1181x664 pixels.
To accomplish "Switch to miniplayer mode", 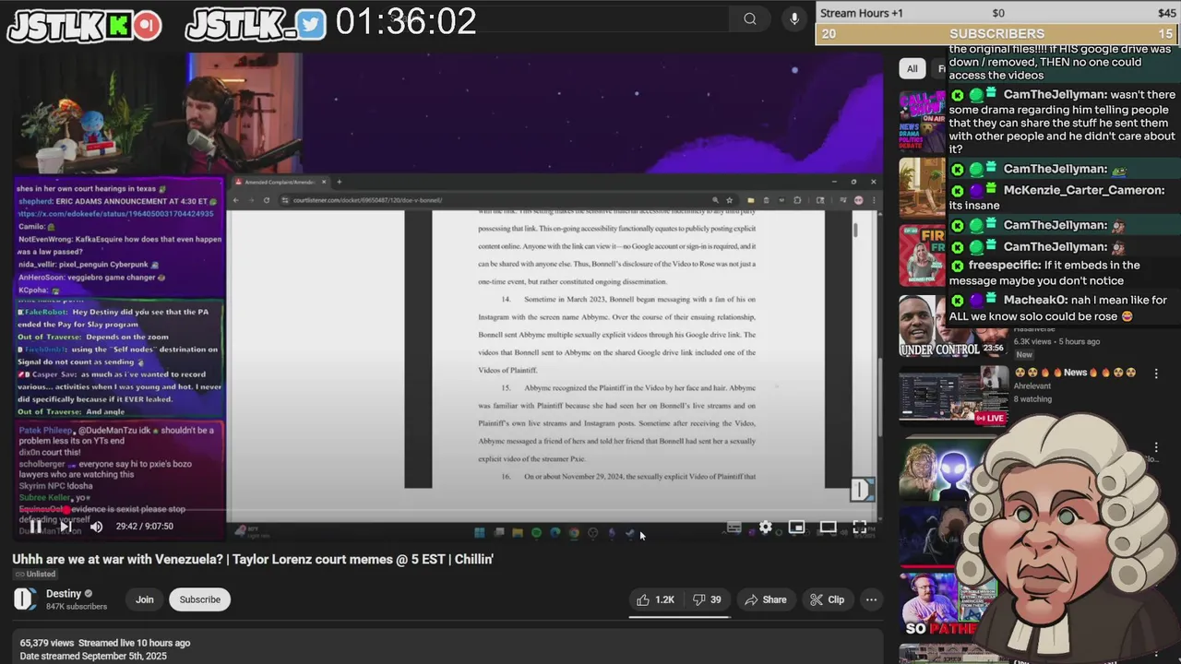I will coord(796,527).
